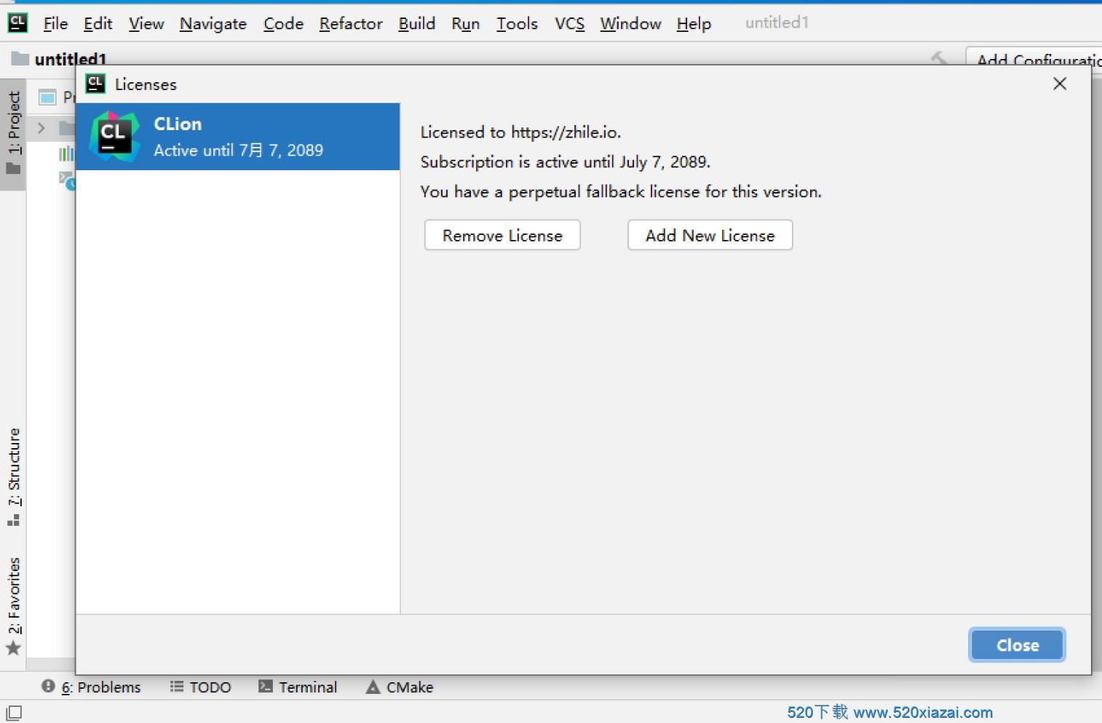The width and height of the screenshot is (1102, 723).
Task: Open the Window menu
Action: click(630, 23)
